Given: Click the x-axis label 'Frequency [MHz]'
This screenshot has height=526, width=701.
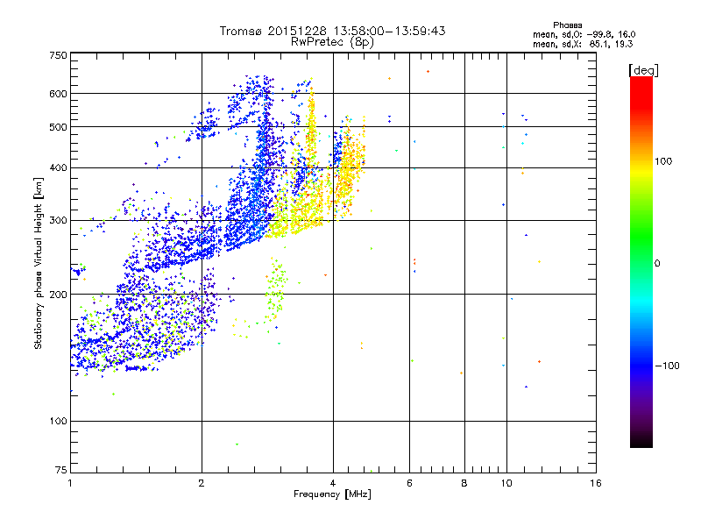Looking at the screenshot, I should [x=332, y=494].
